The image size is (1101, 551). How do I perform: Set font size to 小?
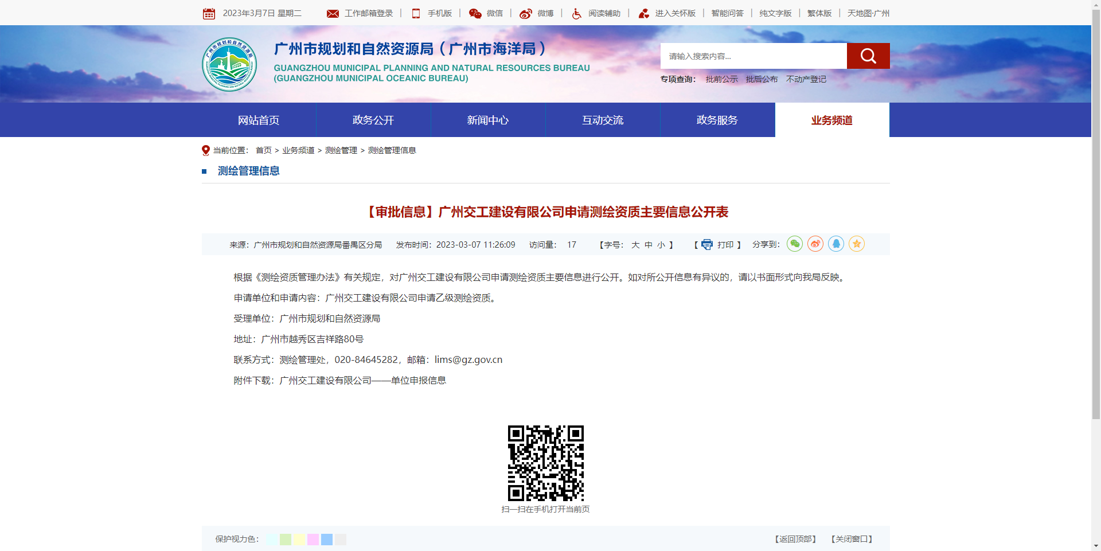661,245
